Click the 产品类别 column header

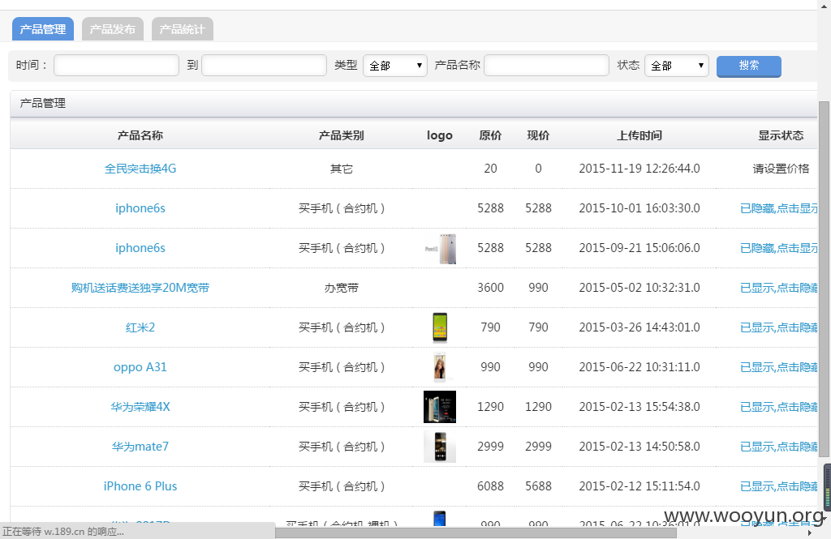click(342, 135)
